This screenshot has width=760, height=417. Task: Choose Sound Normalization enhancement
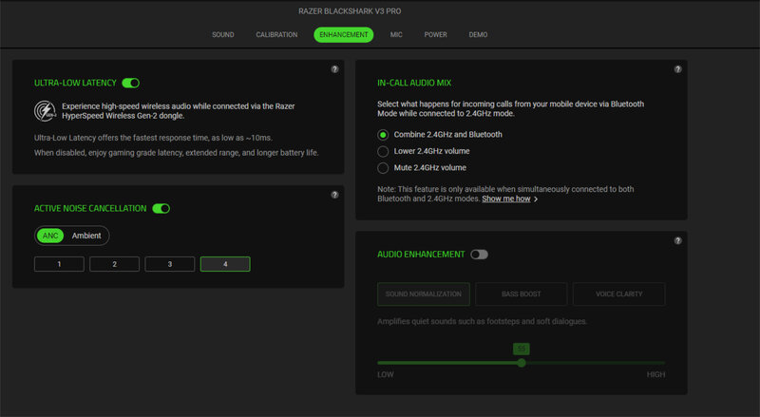424,294
